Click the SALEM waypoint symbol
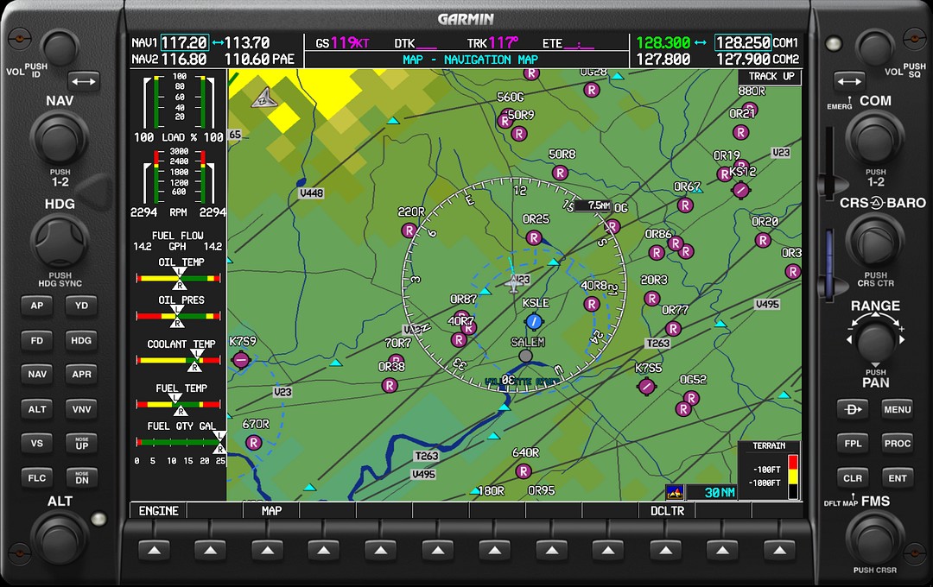The height and width of the screenshot is (587, 933). (x=525, y=356)
